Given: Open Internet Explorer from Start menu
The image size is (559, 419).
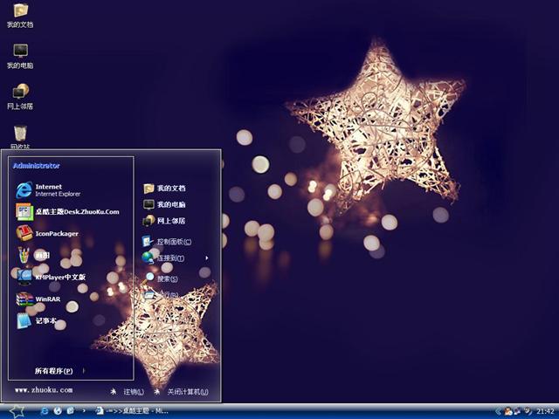Looking at the screenshot, I should (48, 189).
